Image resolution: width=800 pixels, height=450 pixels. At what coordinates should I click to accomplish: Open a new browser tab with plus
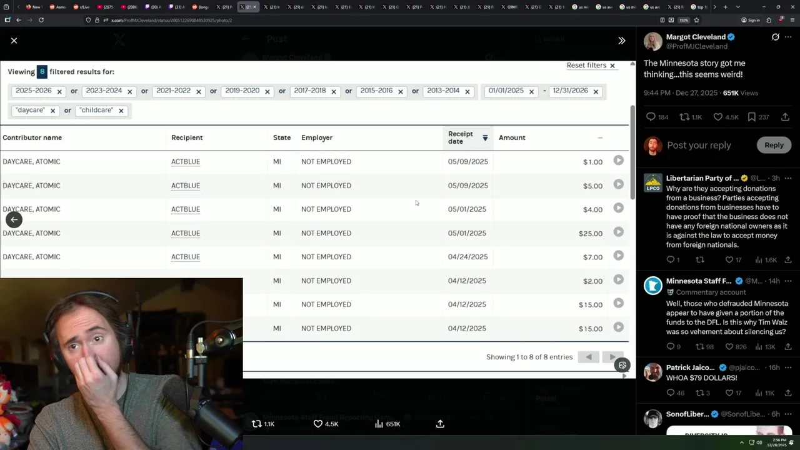(x=725, y=7)
